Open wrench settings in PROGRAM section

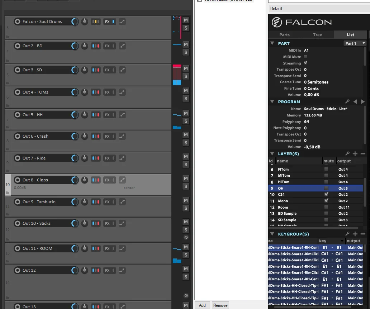(x=347, y=102)
